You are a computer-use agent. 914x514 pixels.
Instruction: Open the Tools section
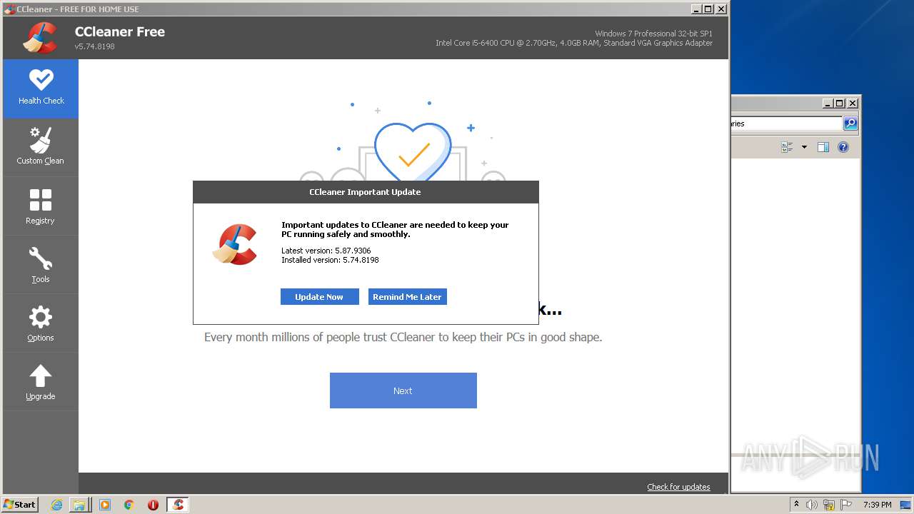(x=41, y=265)
